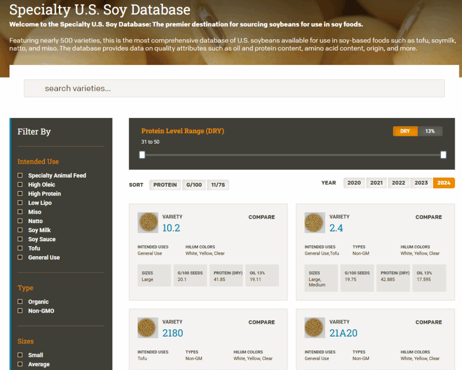The image size is (462, 370).
Task: Focus the search varieties input field
Action: click(x=234, y=89)
